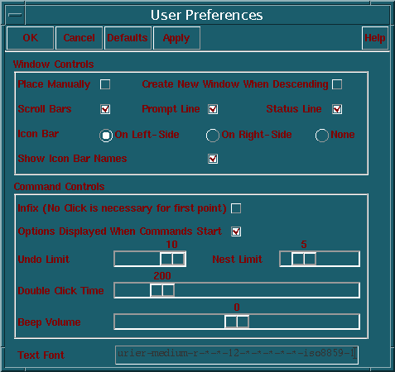Viewport: 395px width, 372px height.
Task: Select Icon Bar On Right-Side radio button
Action: pyautogui.click(x=213, y=136)
